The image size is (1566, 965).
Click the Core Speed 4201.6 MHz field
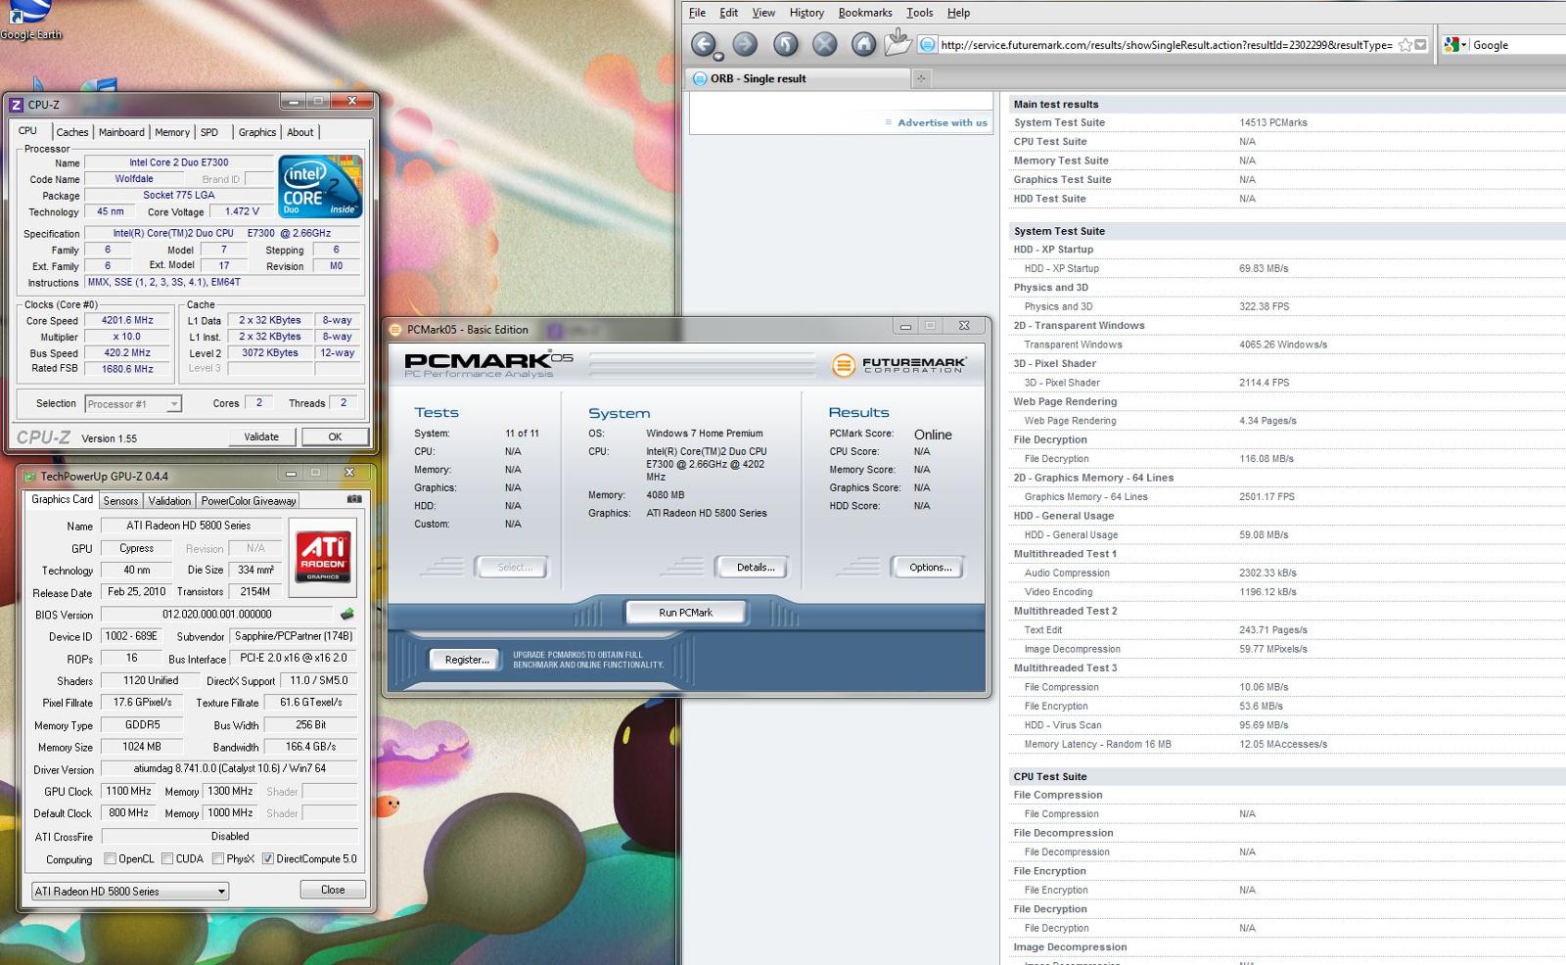tap(127, 321)
